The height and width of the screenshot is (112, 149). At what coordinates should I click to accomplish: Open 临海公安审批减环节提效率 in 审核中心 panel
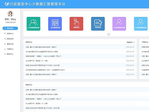[x=42, y=108]
